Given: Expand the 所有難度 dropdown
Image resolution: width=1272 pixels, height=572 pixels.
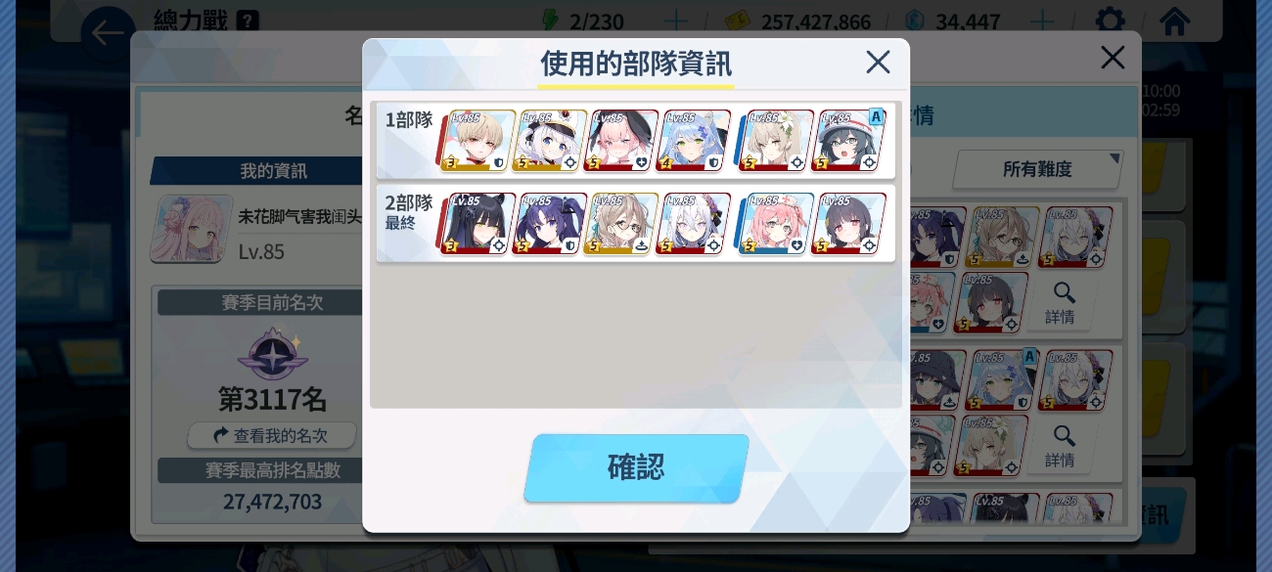Looking at the screenshot, I should 1037,169.
